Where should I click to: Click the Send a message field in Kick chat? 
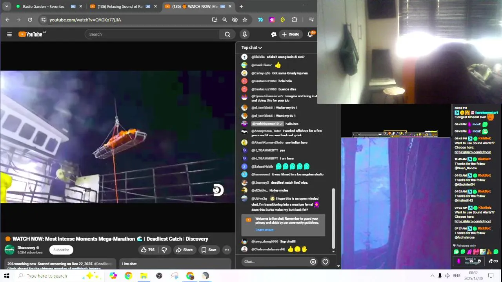pyautogui.click(x=469, y=261)
